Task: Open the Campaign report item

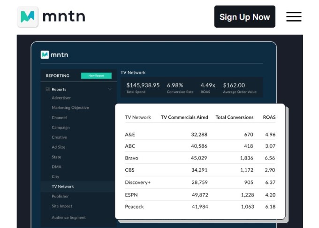Action: pyautogui.click(x=61, y=127)
